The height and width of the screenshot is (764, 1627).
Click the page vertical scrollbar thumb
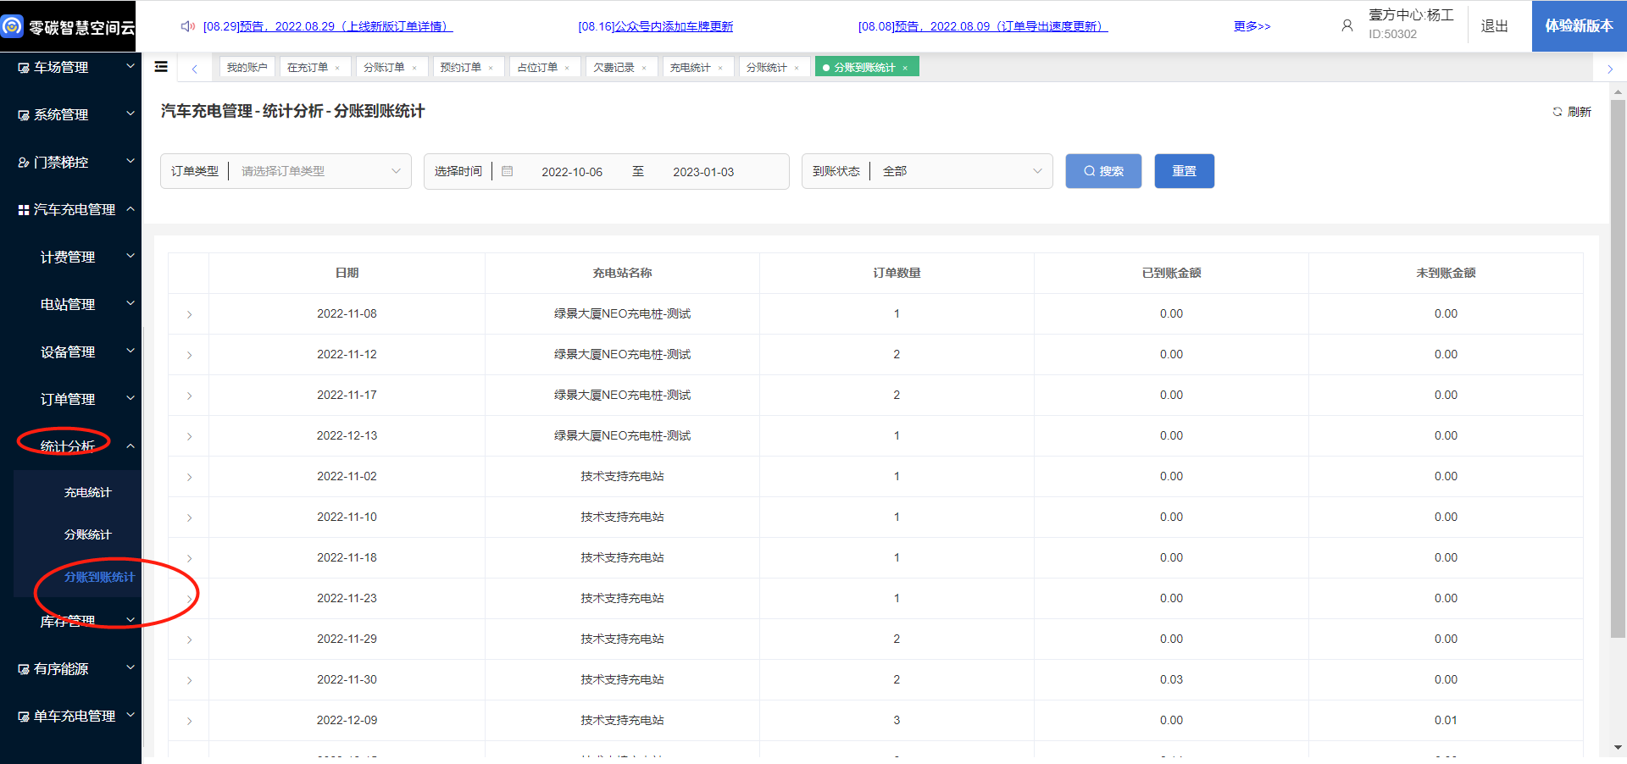click(1618, 368)
